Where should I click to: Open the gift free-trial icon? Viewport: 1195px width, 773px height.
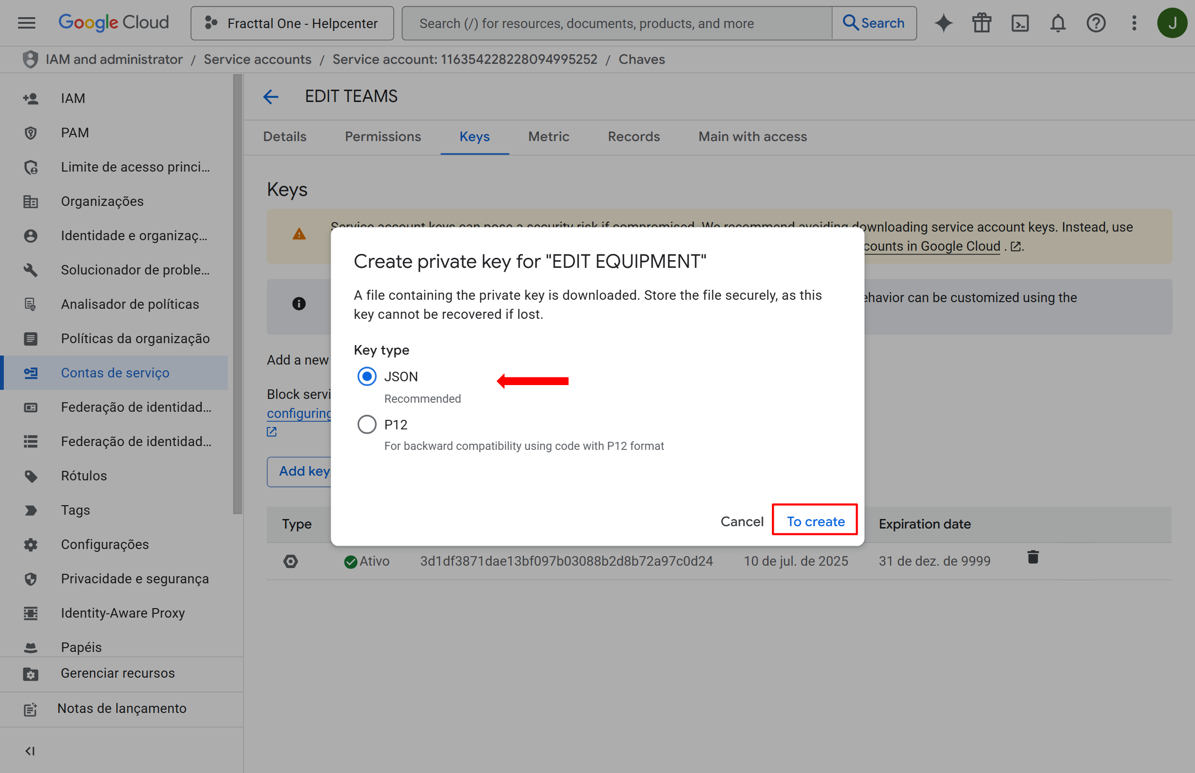(981, 23)
